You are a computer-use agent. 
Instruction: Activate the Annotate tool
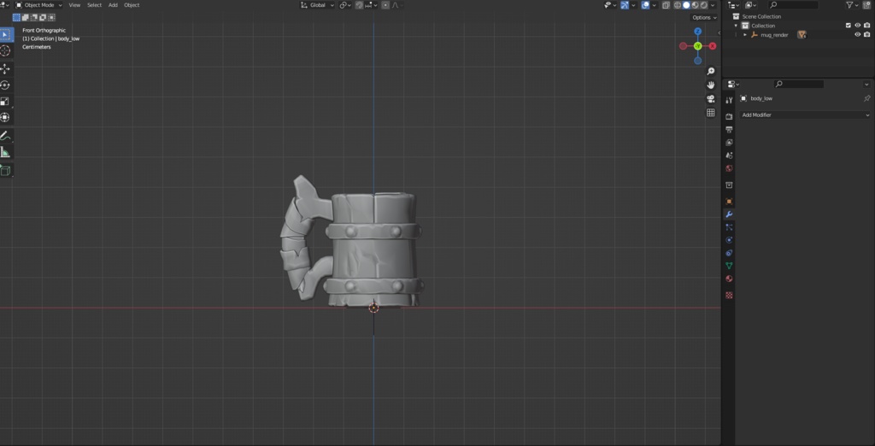point(6,136)
